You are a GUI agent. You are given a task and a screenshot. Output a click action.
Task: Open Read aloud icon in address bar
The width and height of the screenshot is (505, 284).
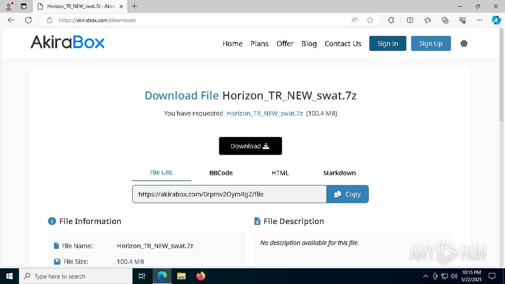click(354, 20)
